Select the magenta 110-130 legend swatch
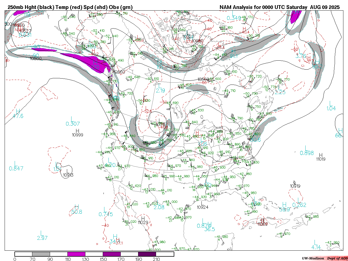Image resolution: width=348 pixels, height=261 pixels. 76,254
